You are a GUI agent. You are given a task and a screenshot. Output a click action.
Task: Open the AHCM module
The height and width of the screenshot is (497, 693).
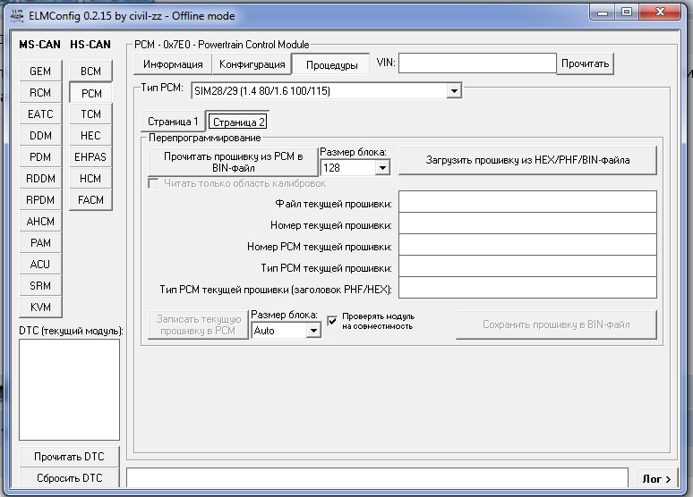point(40,221)
